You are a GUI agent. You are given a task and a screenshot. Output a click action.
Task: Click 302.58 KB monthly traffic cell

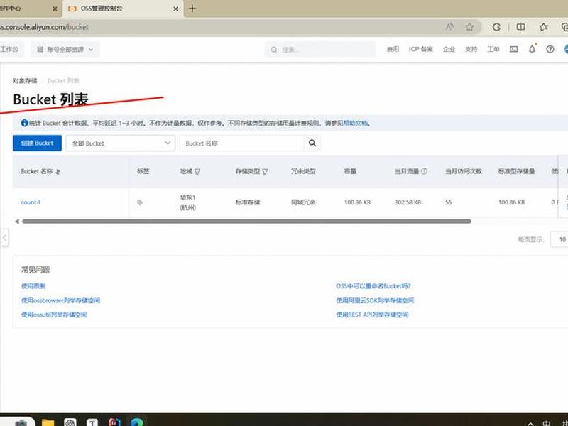408,202
